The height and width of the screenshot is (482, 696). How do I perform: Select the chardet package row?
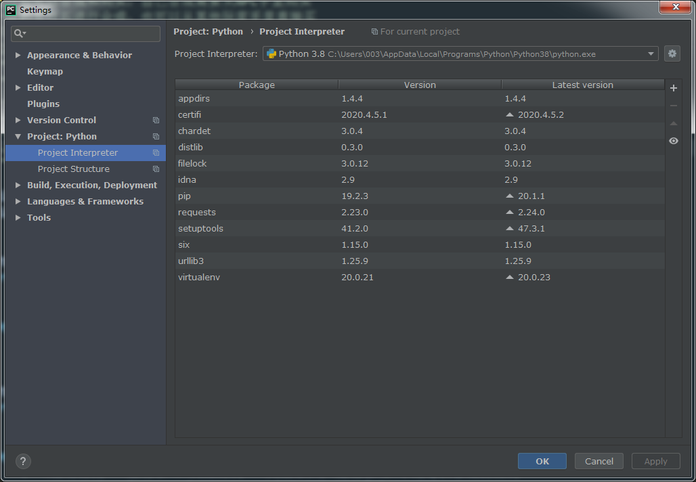tap(420, 131)
